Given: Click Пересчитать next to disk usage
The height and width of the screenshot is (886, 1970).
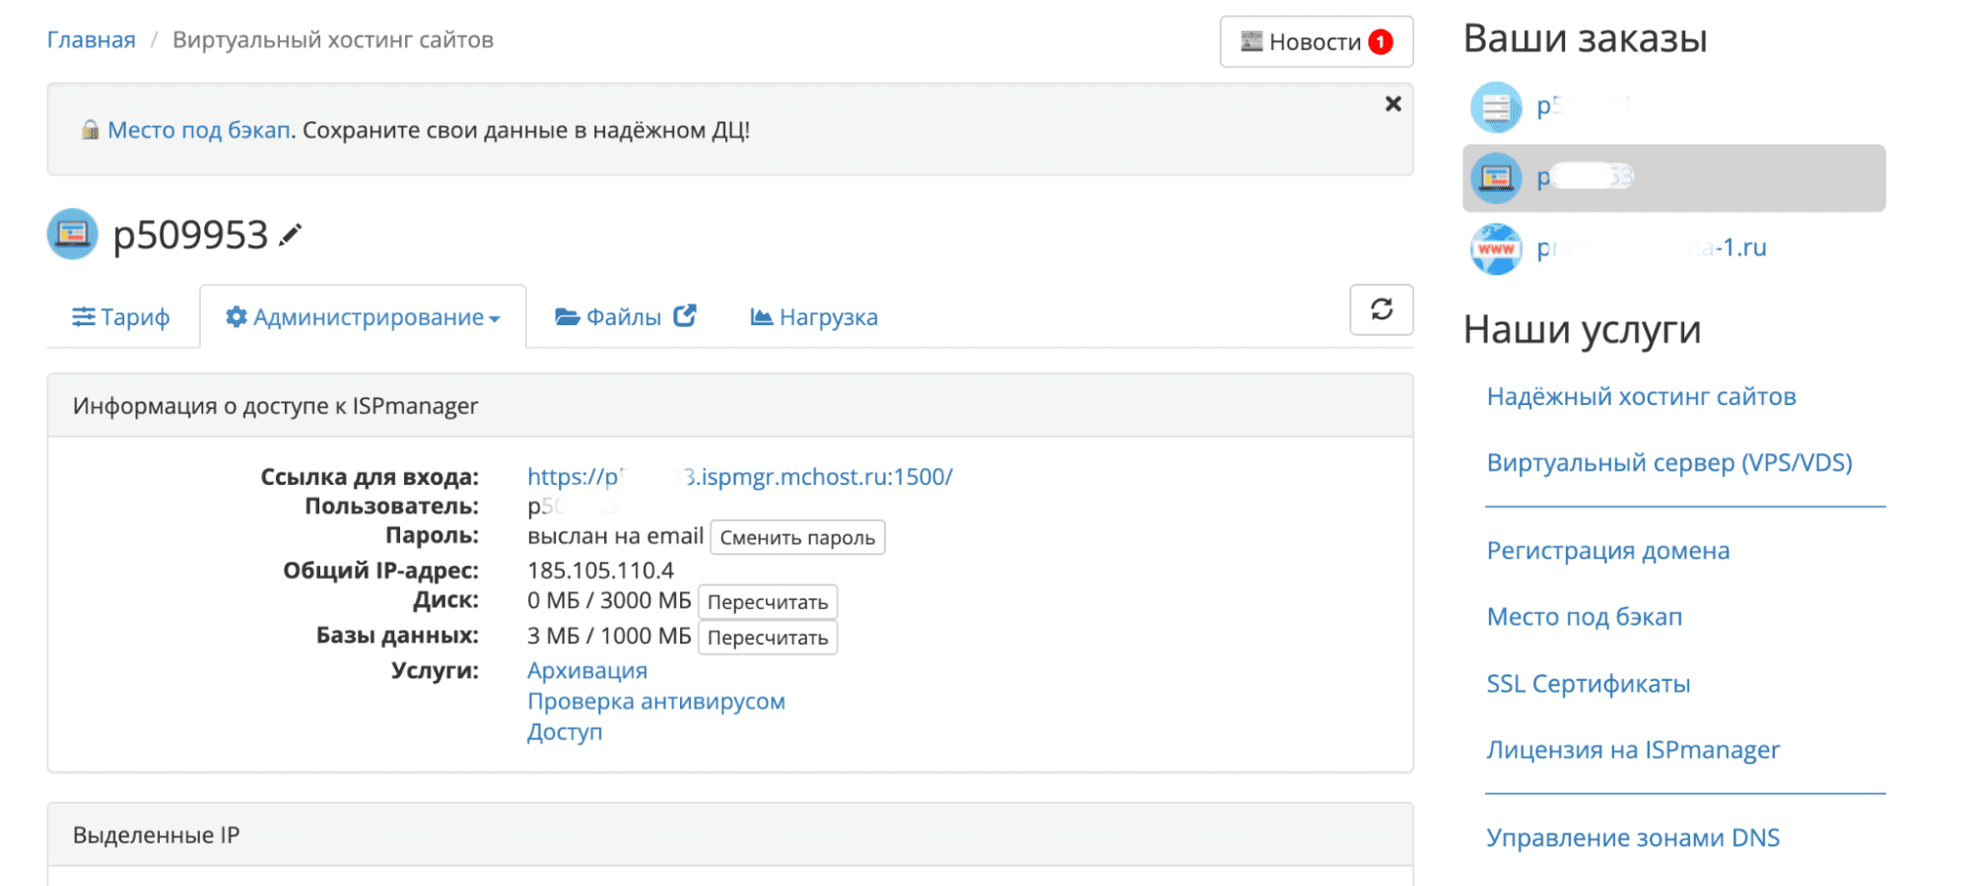Looking at the screenshot, I should [768, 602].
